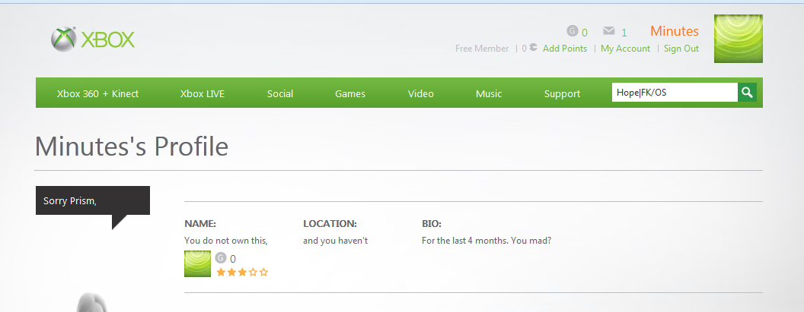Click the Free Member text
The image size is (804, 312).
tap(482, 49)
